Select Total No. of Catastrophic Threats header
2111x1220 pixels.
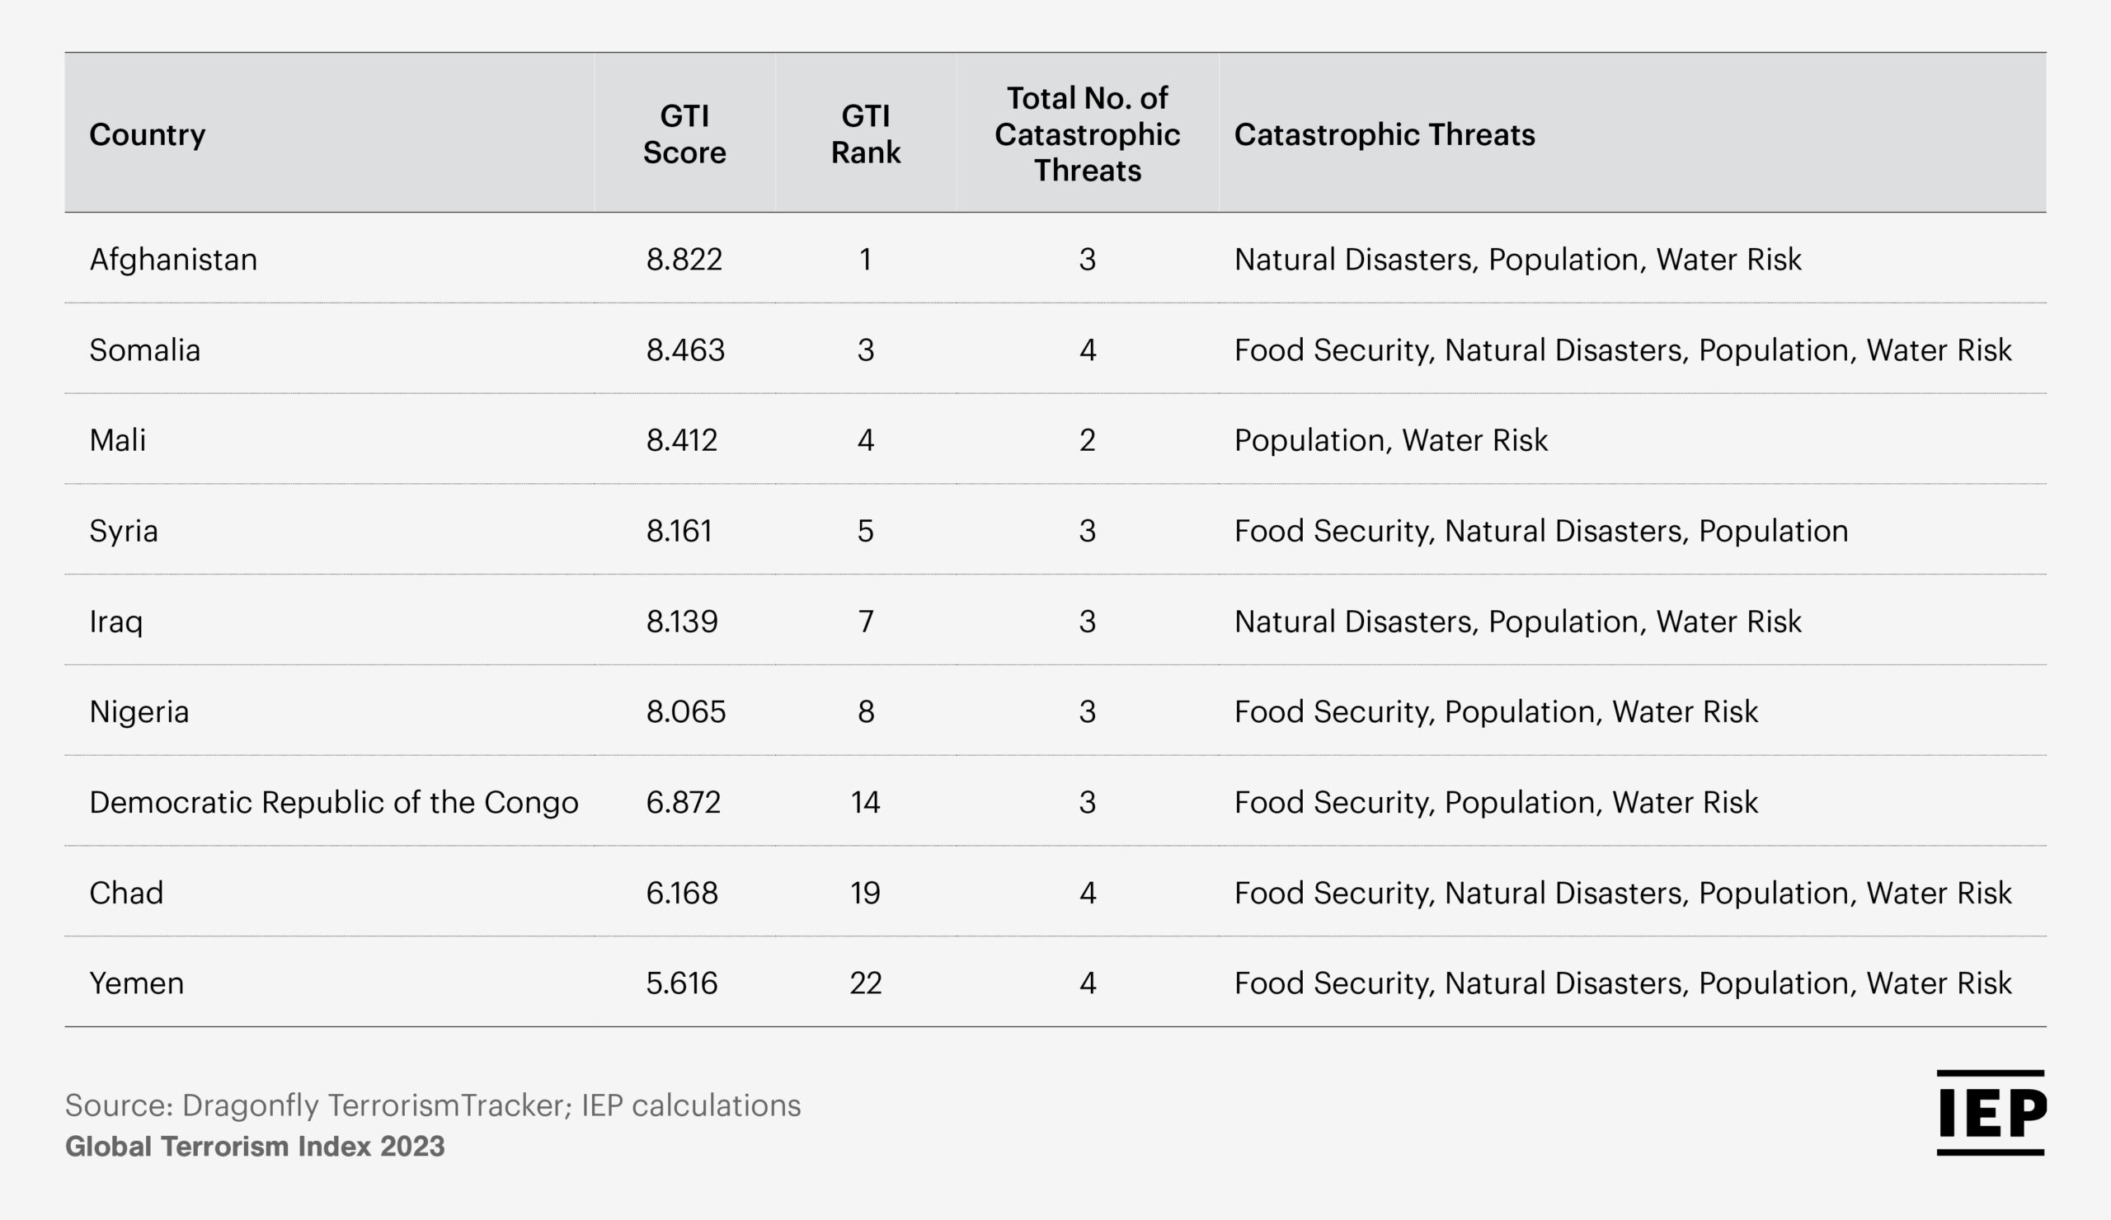pyautogui.click(x=1088, y=134)
